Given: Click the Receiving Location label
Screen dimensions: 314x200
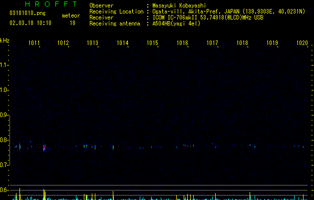Looking at the screenshot, I should [116, 11].
